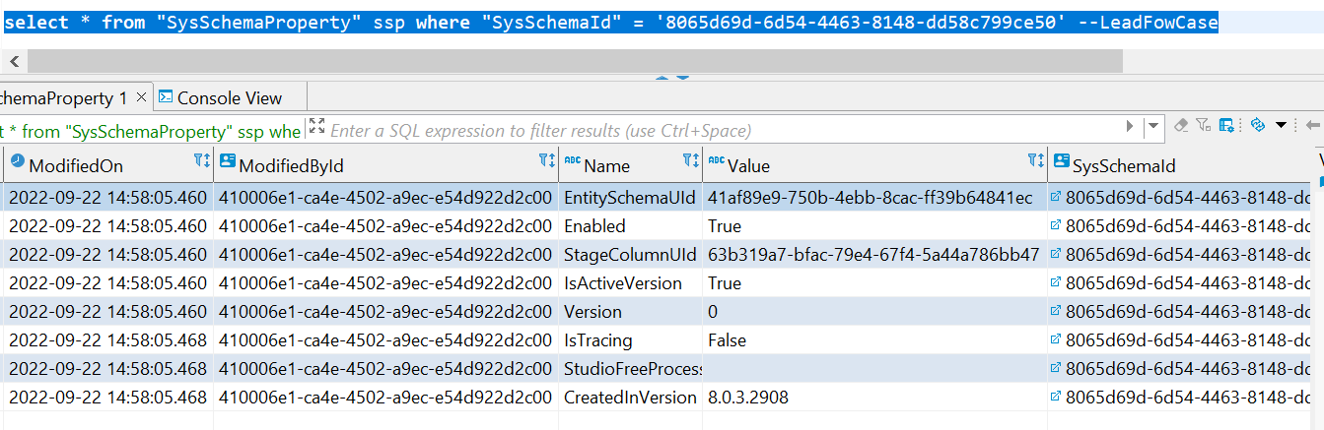Close the SysSchemaProperty 1 result tab

tap(141, 97)
